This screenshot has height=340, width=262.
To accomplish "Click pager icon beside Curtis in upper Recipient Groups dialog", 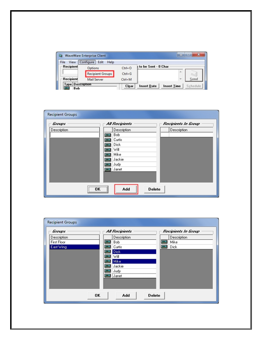I will [x=108, y=140].
